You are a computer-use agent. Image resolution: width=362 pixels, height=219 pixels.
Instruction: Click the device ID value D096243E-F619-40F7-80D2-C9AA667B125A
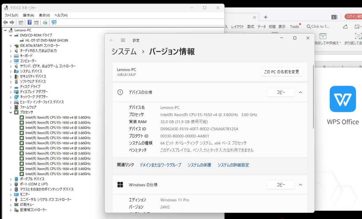click(x=199, y=129)
